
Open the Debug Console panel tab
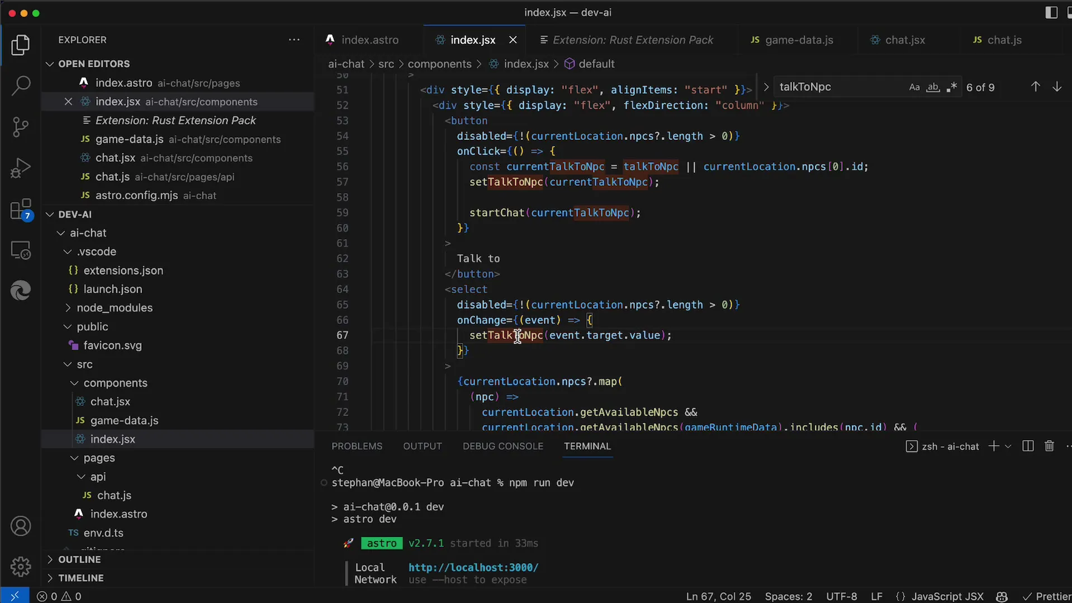point(502,446)
